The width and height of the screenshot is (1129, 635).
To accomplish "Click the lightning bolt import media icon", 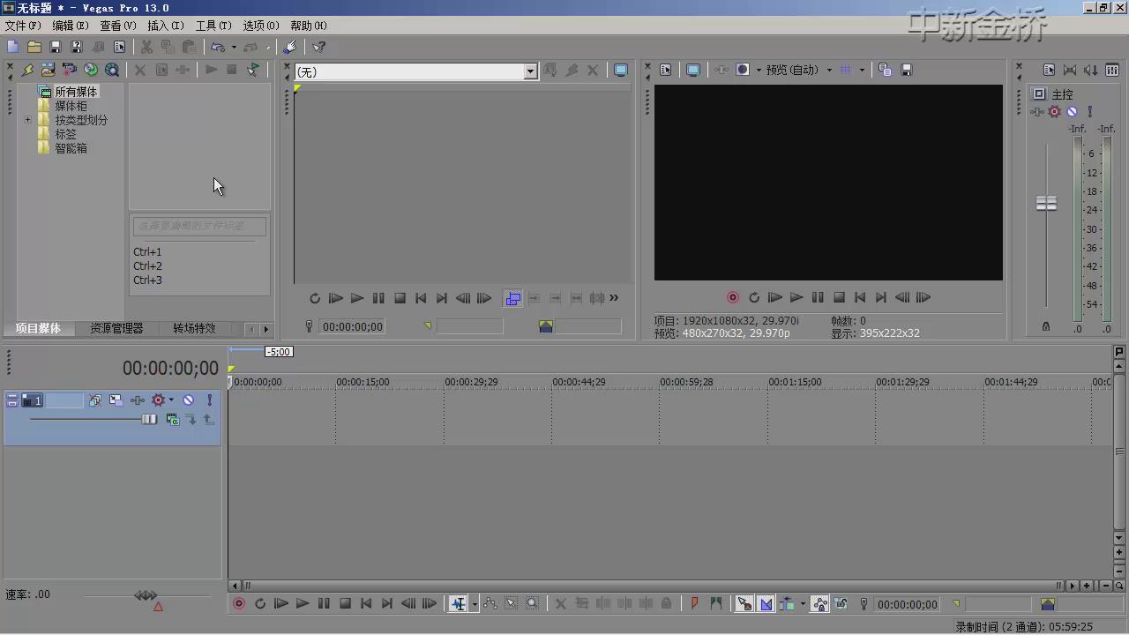I will click(27, 70).
